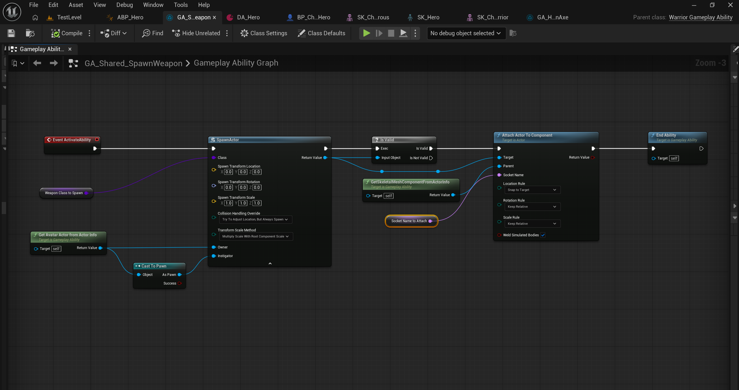The height and width of the screenshot is (390, 739).
Task: Click the Save floppy disk icon
Action: [x=11, y=33]
